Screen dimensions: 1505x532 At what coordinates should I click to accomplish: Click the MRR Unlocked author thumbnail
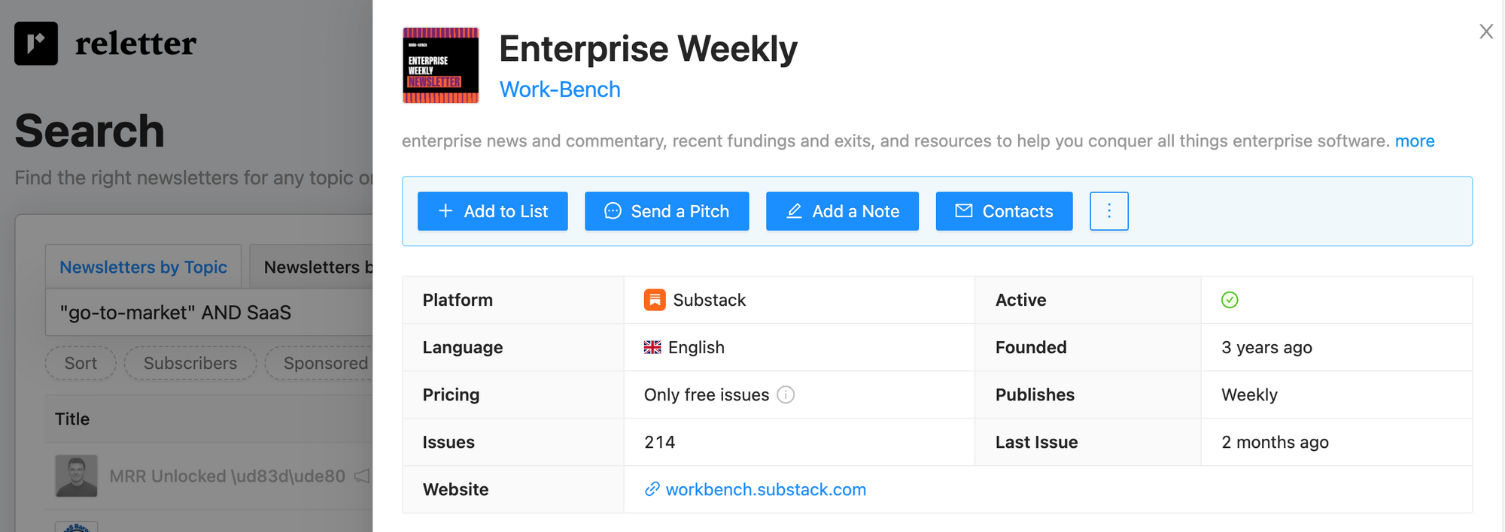tap(76, 476)
